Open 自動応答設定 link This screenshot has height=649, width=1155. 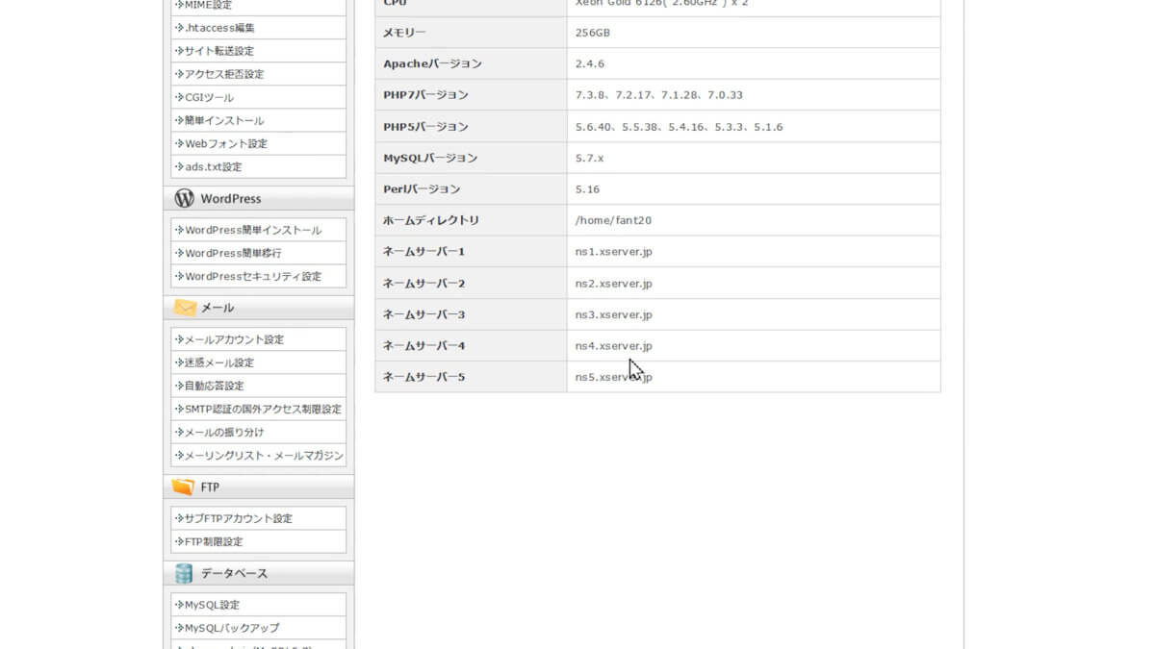pyautogui.click(x=215, y=386)
